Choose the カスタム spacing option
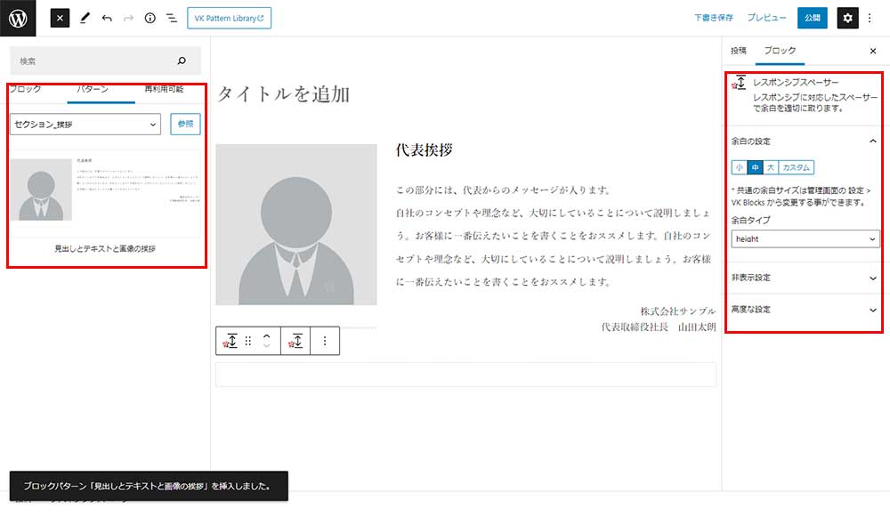The image size is (890, 525). [796, 167]
